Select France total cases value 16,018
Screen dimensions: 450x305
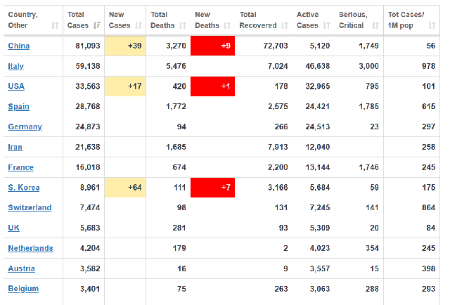(x=88, y=167)
